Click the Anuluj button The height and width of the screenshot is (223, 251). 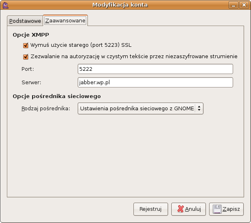[x=188, y=209]
